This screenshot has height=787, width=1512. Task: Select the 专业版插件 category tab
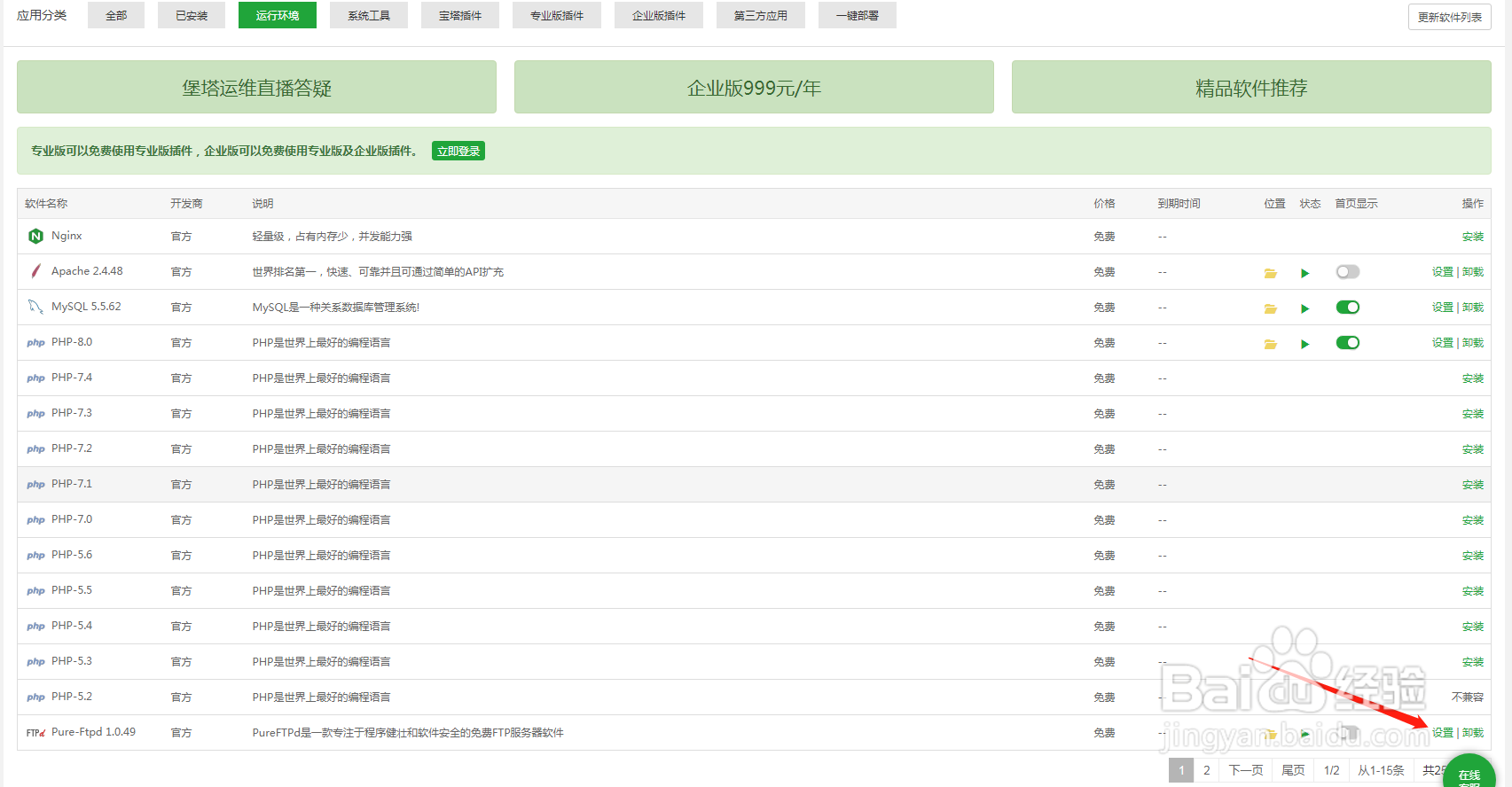pos(557,15)
